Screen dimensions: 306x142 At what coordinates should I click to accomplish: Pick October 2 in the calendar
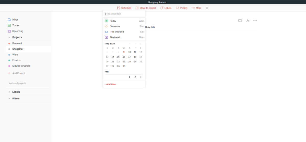click(135, 77)
